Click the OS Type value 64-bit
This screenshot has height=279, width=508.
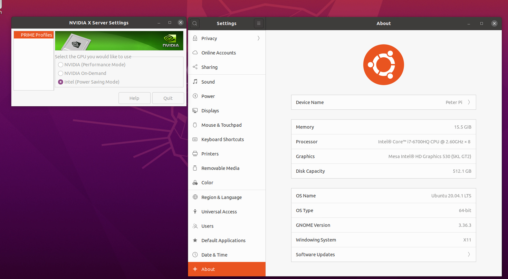tap(464, 211)
